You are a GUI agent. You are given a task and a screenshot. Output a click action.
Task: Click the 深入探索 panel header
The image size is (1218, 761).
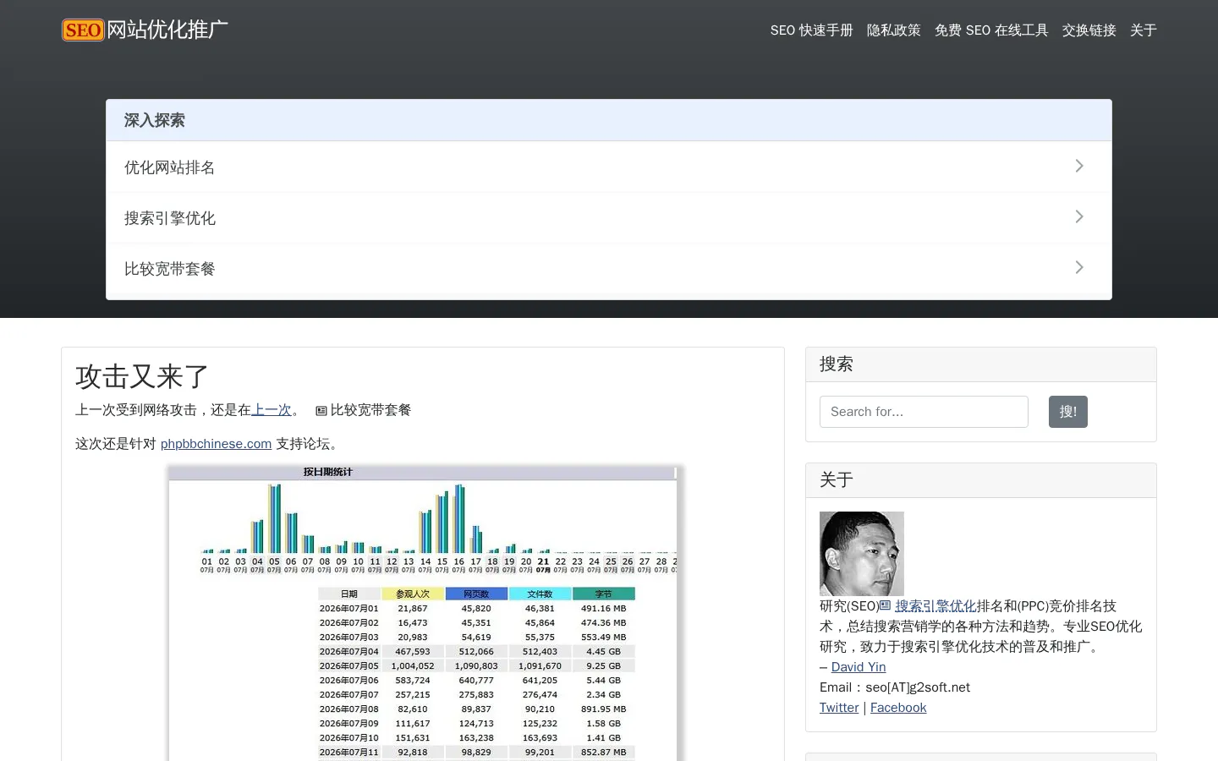609,120
